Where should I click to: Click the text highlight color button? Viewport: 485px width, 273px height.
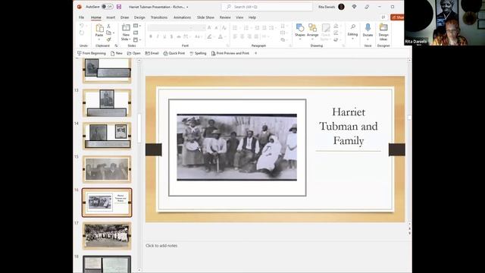209,36
